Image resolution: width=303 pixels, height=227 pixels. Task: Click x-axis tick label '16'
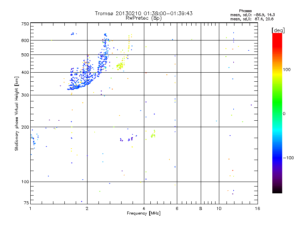258,208
